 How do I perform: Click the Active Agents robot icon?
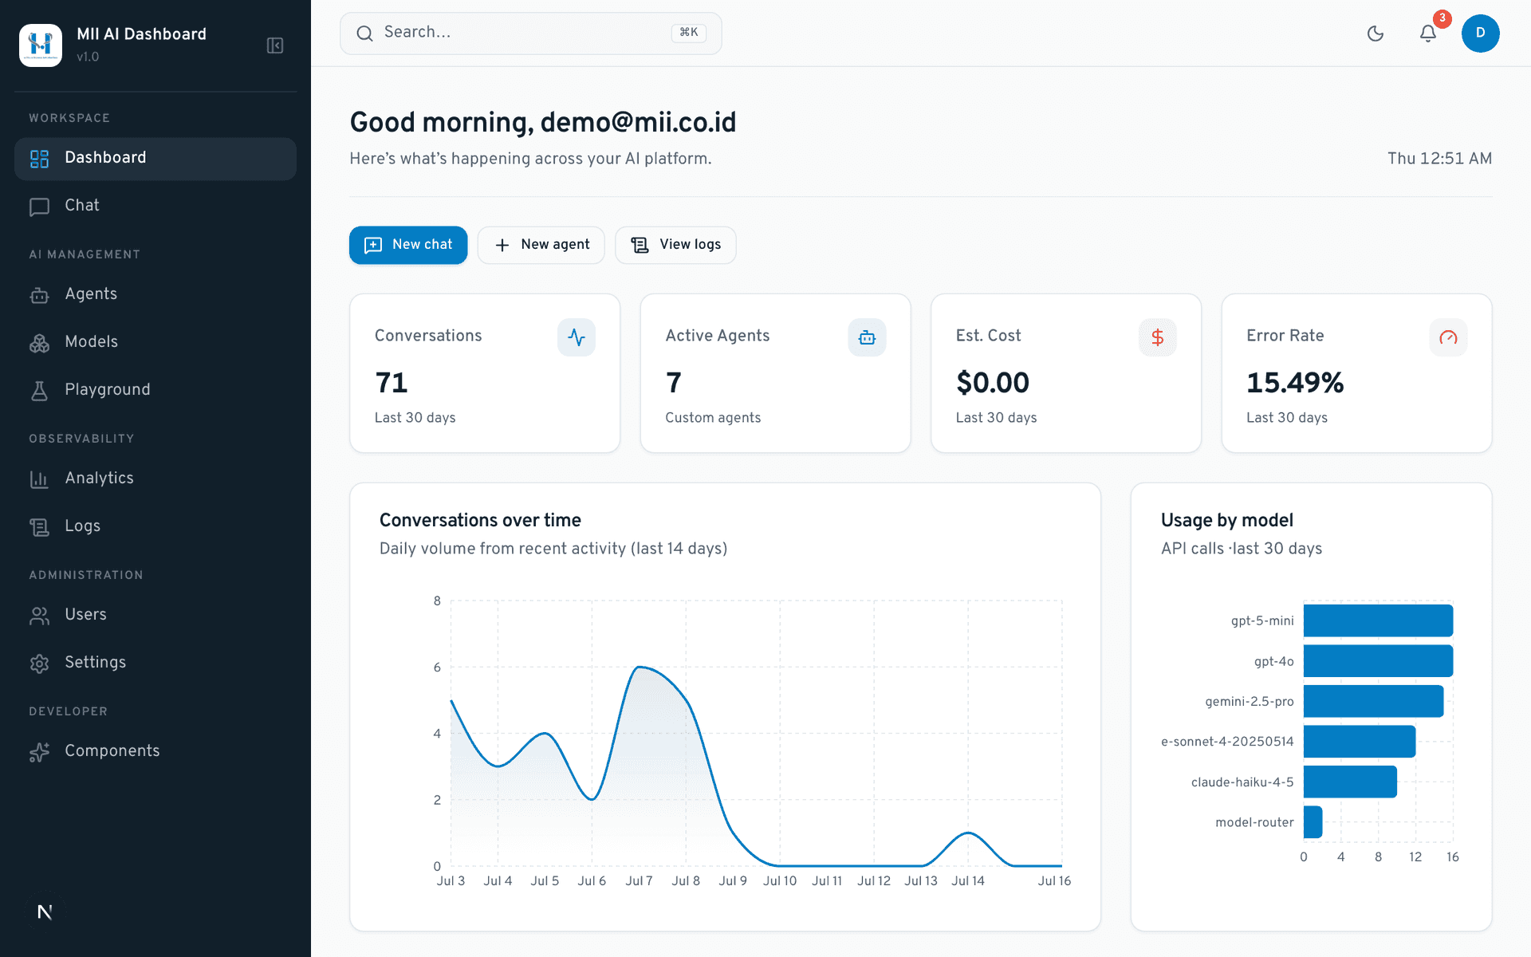pos(867,337)
